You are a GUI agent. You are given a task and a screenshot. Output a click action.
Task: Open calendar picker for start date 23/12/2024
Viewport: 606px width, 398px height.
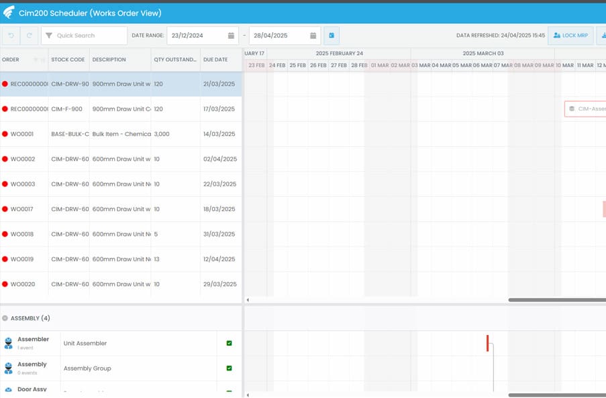[x=231, y=36]
